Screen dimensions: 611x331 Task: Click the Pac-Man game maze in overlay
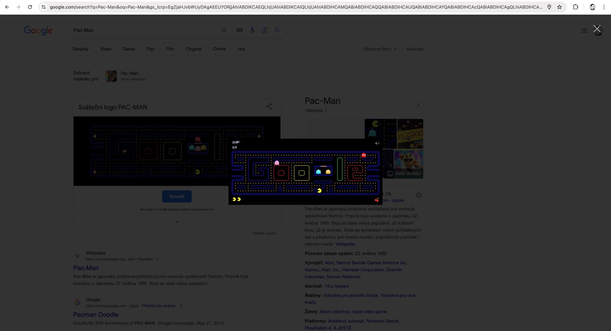(x=305, y=173)
